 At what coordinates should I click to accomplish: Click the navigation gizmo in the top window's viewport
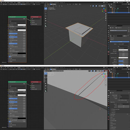104,10
